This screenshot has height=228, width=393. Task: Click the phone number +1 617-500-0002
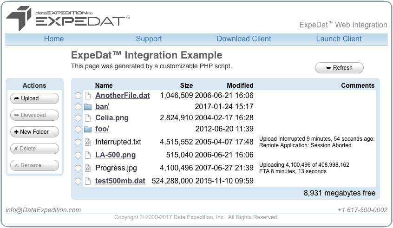(x=362, y=210)
